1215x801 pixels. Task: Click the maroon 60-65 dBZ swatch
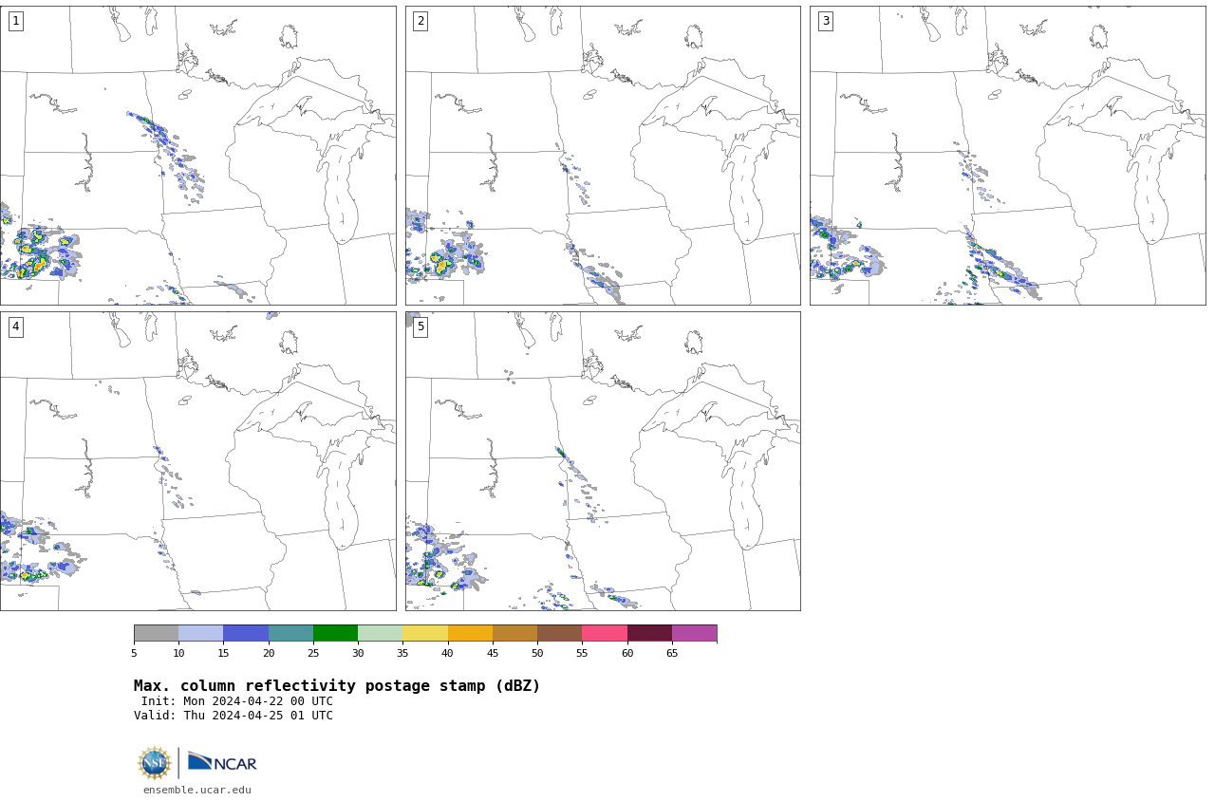[649, 633]
